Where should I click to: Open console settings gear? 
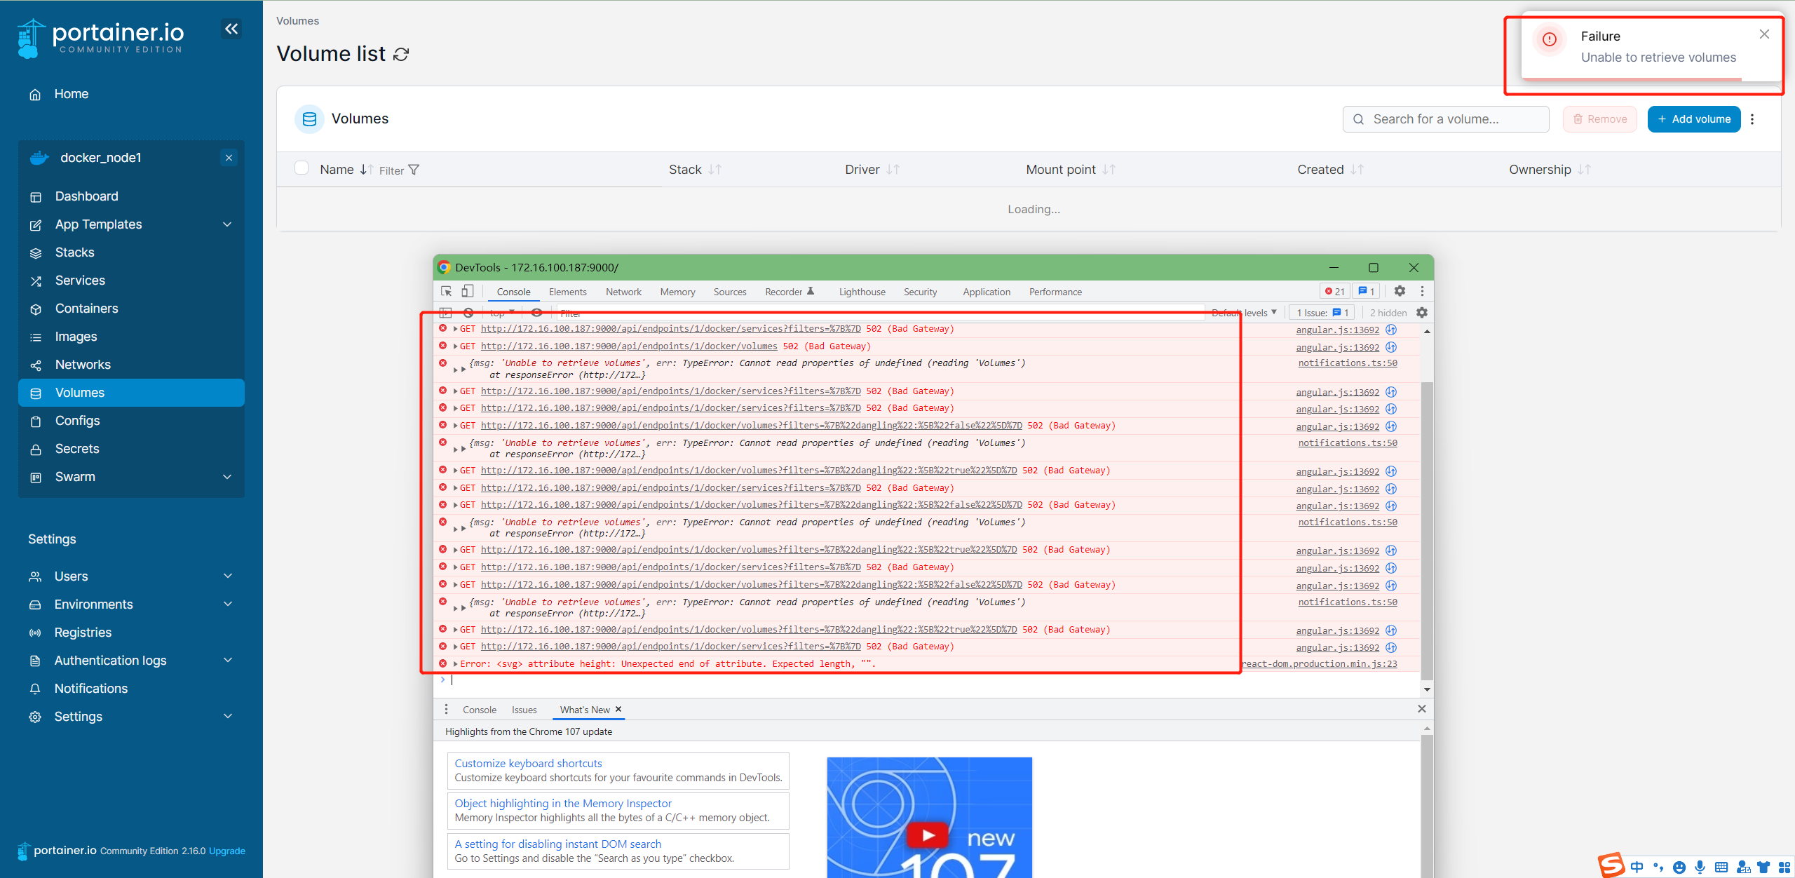click(1422, 313)
